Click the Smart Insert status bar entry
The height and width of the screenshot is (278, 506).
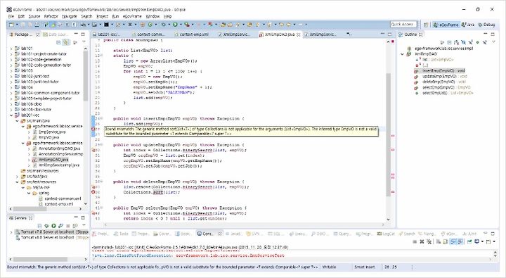(x=364, y=267)
